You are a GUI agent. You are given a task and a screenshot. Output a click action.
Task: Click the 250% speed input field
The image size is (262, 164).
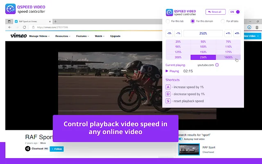203,33
